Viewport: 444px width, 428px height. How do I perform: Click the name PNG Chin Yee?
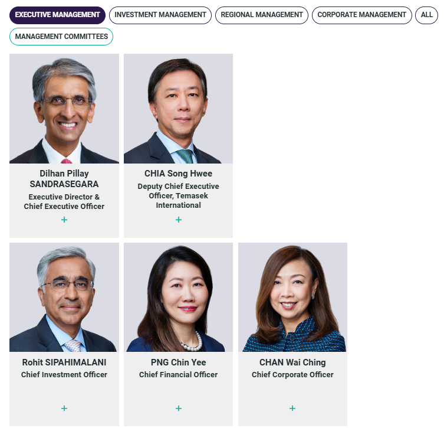click(179, 362)
